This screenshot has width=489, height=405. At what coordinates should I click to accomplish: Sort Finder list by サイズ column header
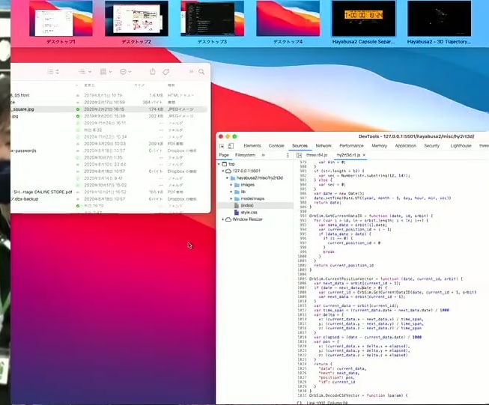click(139, 85)
